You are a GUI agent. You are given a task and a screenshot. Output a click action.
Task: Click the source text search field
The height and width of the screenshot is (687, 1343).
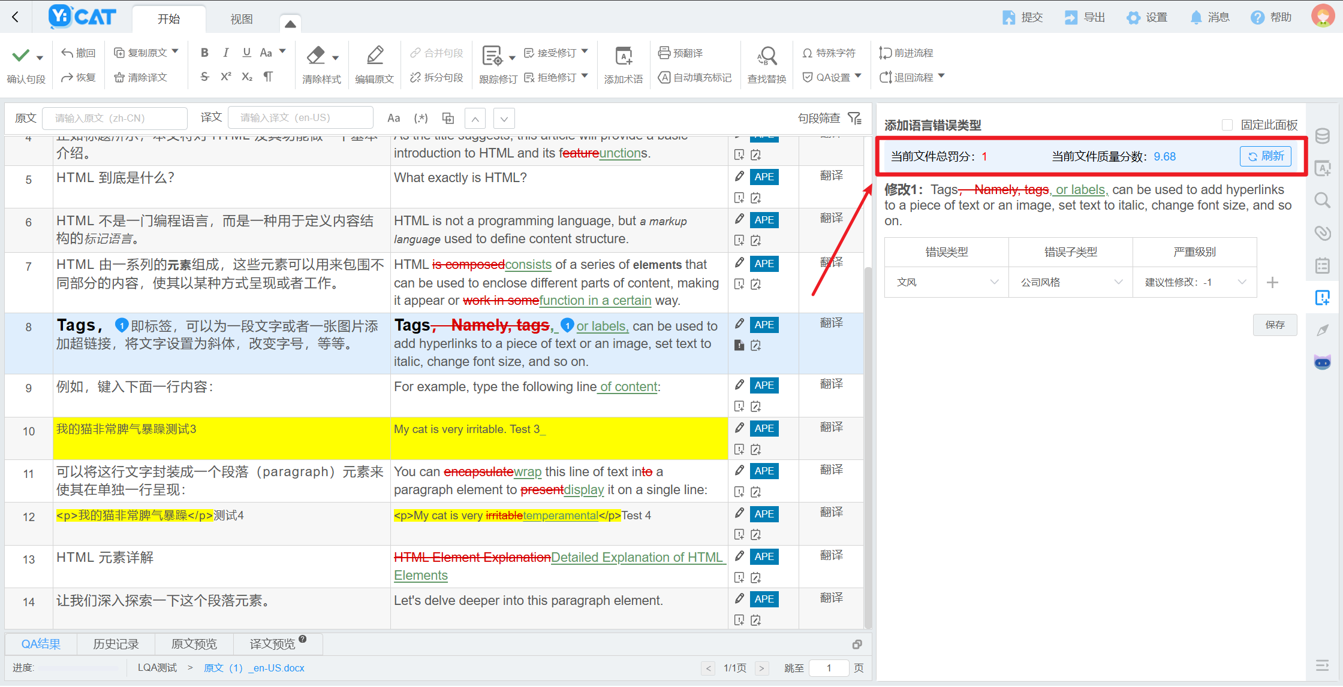[x=115, y=118]
